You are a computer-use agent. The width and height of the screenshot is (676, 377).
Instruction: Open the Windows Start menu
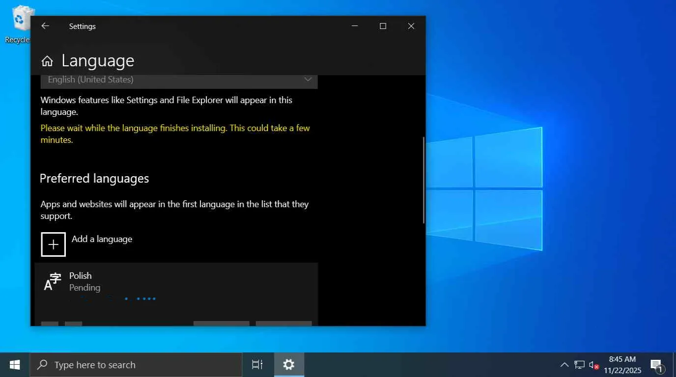coord(15,365)
